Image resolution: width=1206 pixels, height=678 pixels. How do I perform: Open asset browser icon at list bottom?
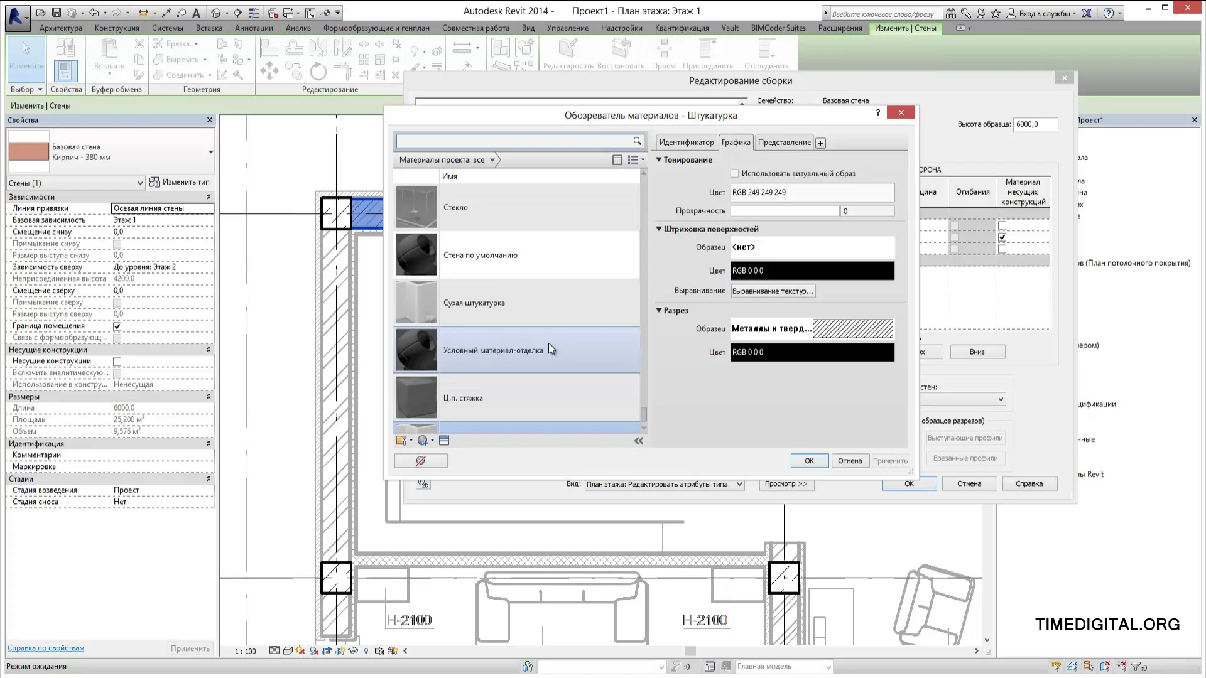coord(444,441)
